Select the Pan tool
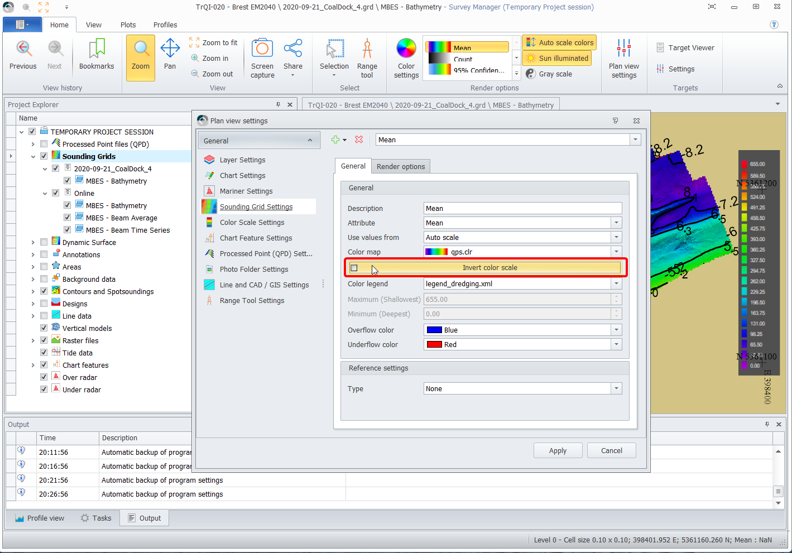Viewport: 792px width, 553px height. (x=170, y=55)
